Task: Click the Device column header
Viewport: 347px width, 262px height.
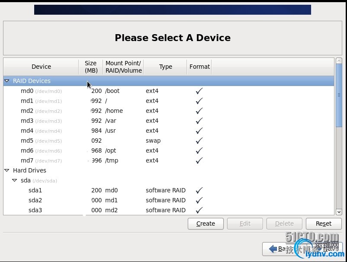Action: [x=41, y=67]
